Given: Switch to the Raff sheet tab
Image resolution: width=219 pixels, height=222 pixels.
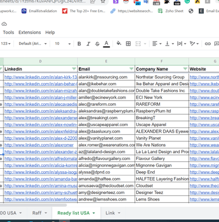Looking at the screenshot, I should click(x=37, y=213).
